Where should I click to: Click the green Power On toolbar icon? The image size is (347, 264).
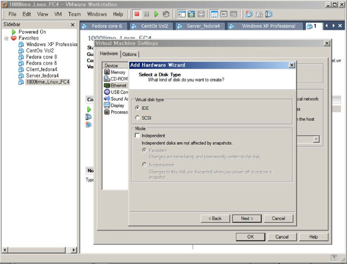tap(156, 14)
